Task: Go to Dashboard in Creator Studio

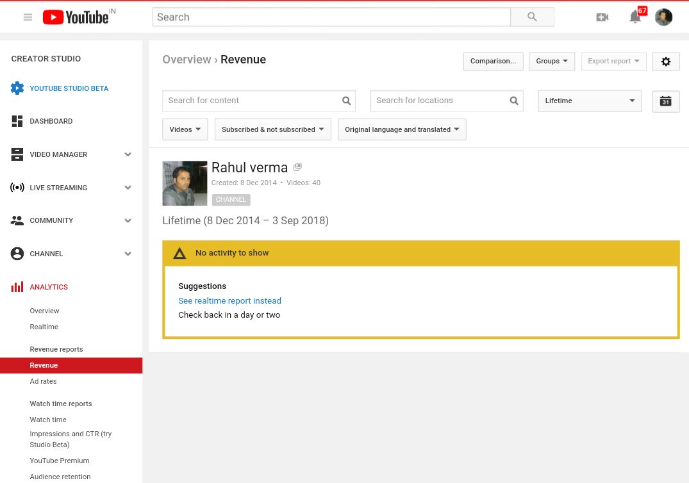Action: (x=51, y=121)
